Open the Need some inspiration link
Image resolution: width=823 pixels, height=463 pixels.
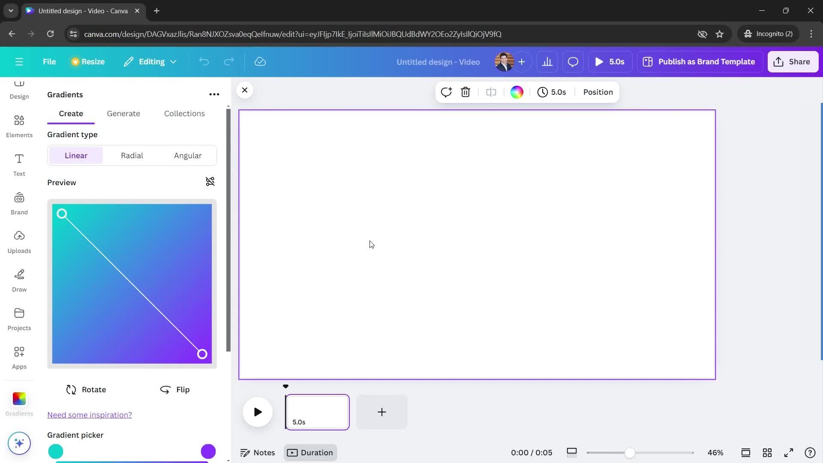(89, 415)
